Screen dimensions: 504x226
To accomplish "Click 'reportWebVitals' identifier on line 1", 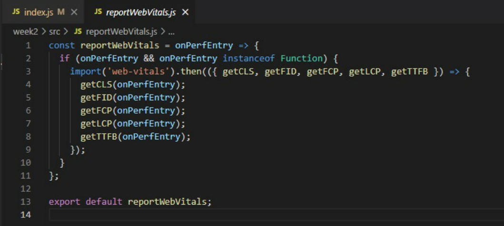I will [x=119, y=46].
